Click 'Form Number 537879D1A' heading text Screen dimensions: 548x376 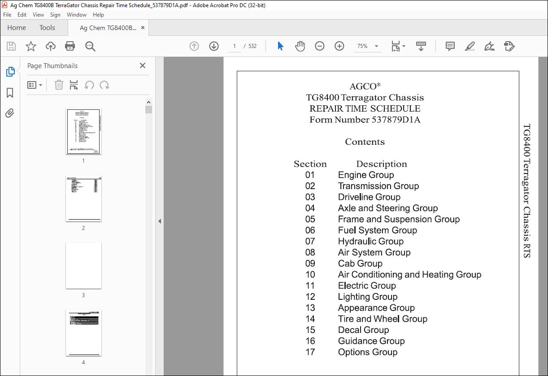pyautogui.click(x=365, y=120)
